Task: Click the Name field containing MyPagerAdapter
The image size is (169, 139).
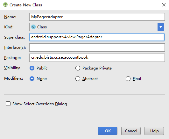Action: pos(97,17)
